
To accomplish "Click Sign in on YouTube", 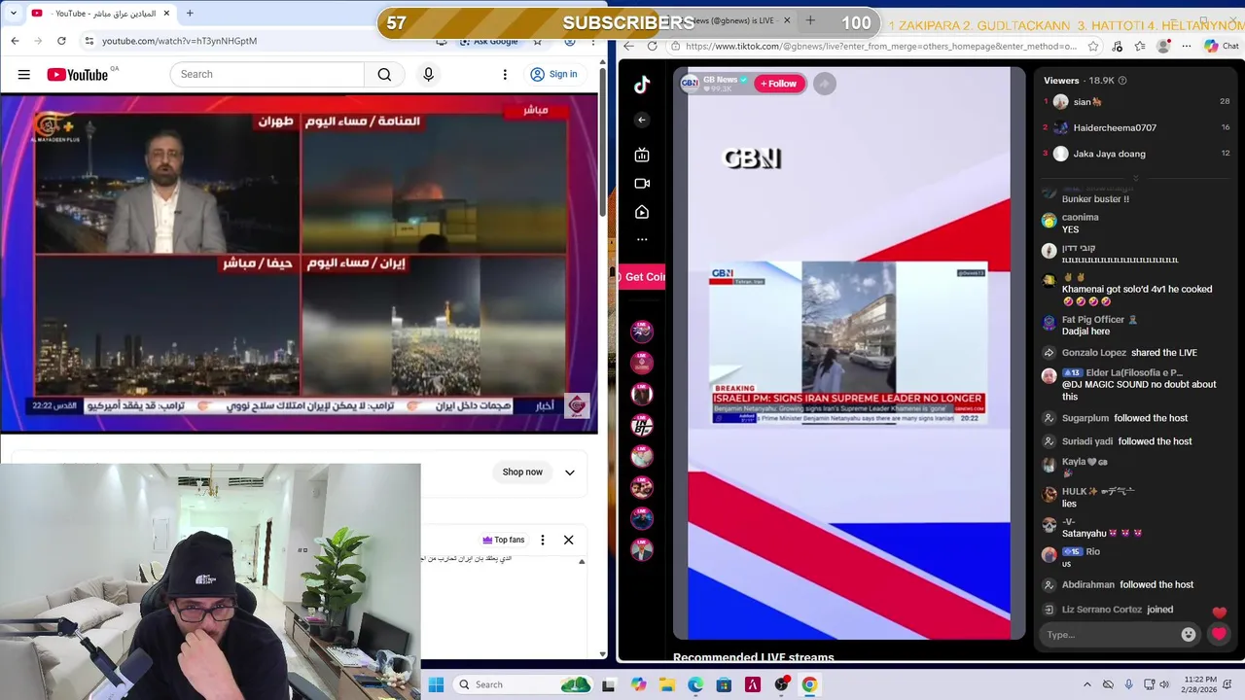I will coord(553,74).
